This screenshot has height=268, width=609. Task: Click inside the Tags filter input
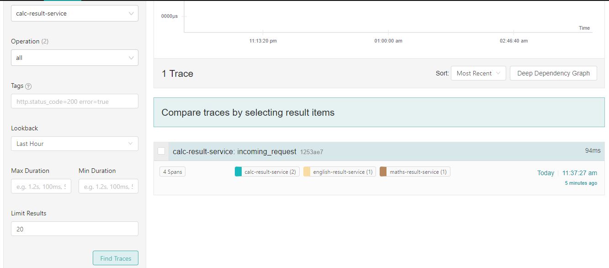click(74, 101)
